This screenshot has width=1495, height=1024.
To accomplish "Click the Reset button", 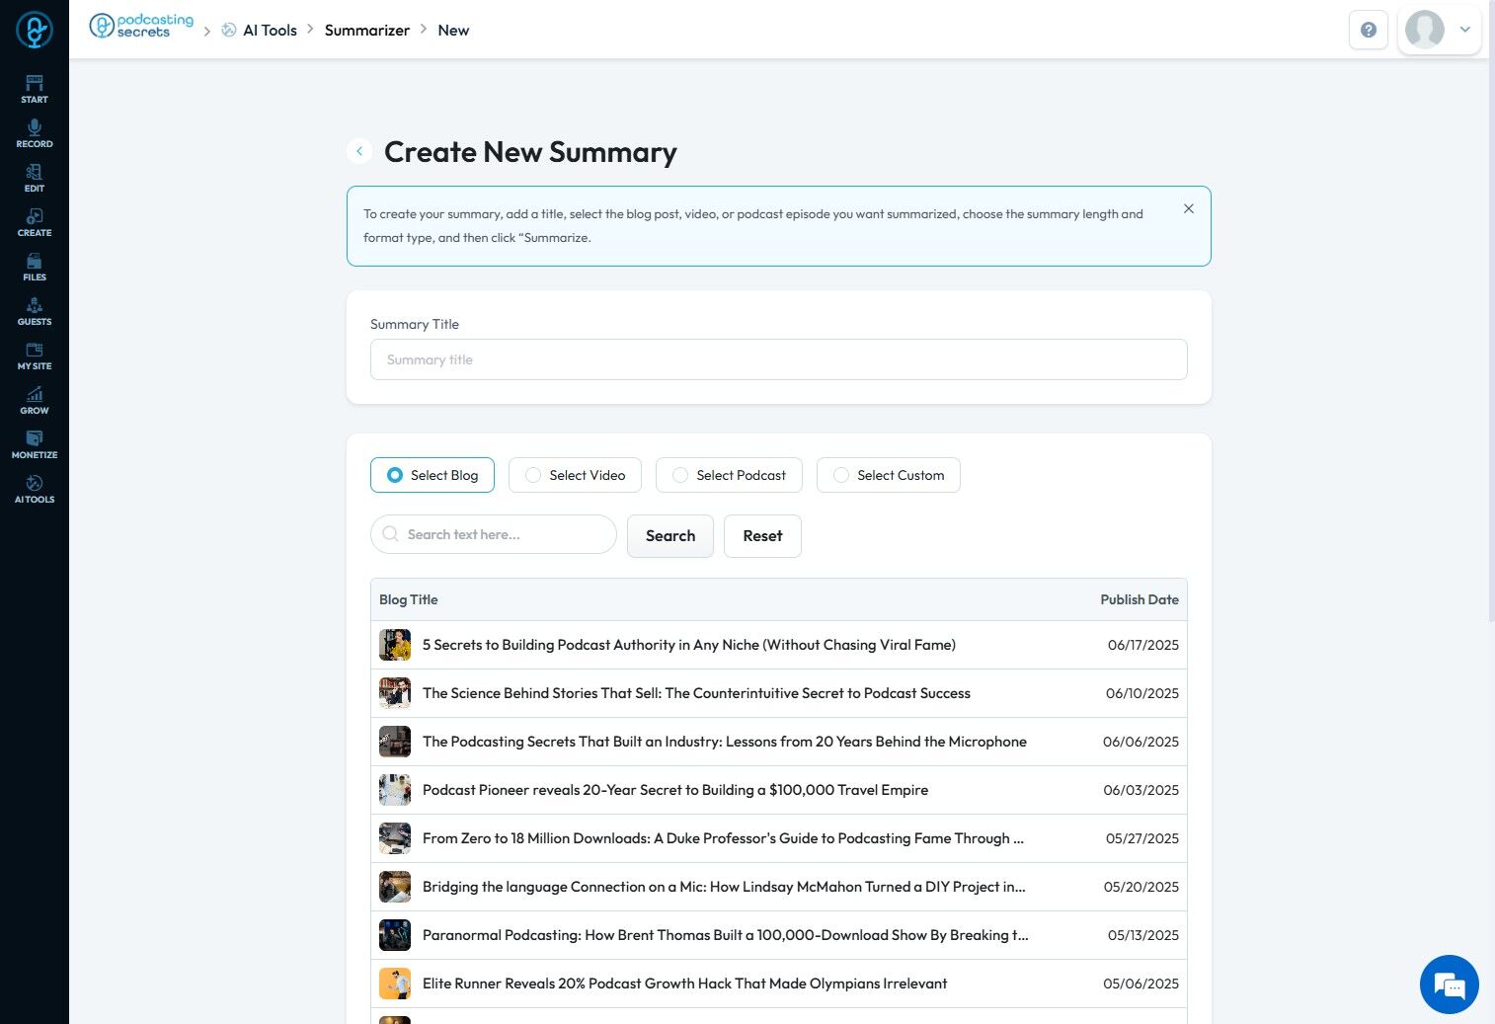I will [762, 536].
